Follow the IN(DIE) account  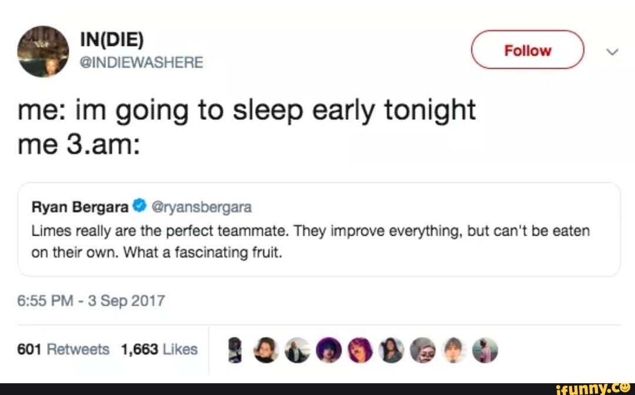527,51
